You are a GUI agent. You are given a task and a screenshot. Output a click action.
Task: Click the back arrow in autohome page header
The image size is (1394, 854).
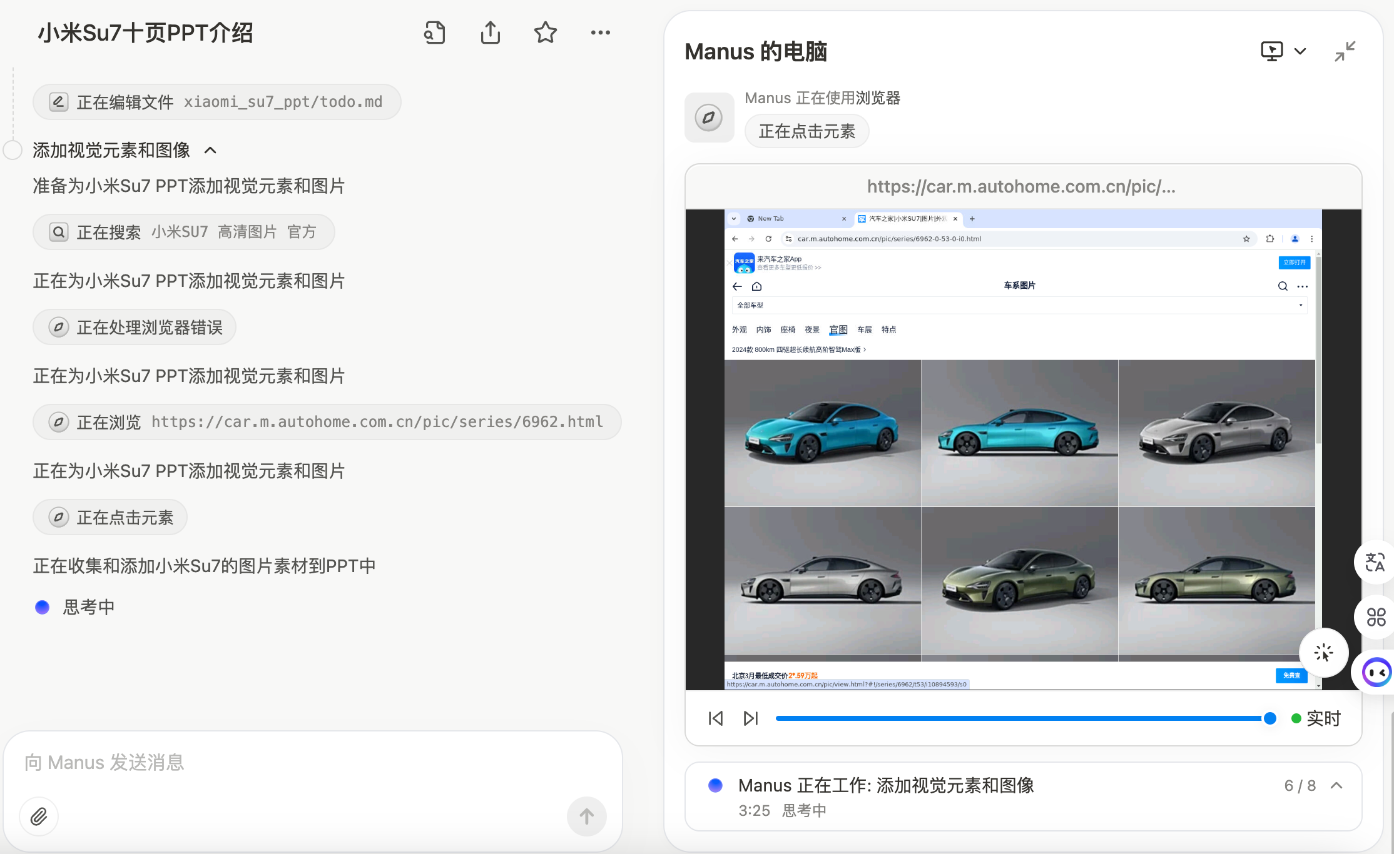(737, 286)
